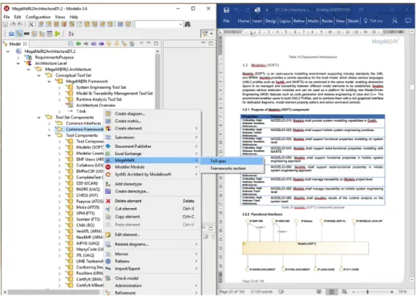
Task: Click the Excel Exchange menu entry
Action: pyautogui.click(x=153, y=154)
